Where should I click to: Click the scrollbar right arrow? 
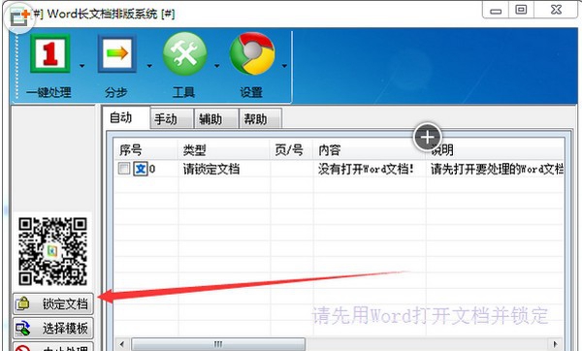pos(555,344)
